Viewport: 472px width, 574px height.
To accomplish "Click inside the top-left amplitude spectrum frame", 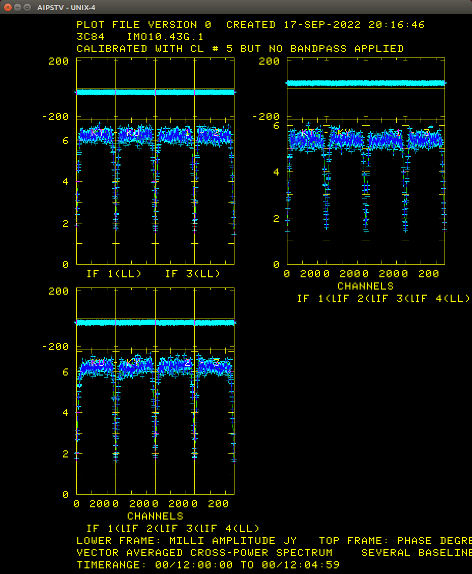I will point(155,204).
